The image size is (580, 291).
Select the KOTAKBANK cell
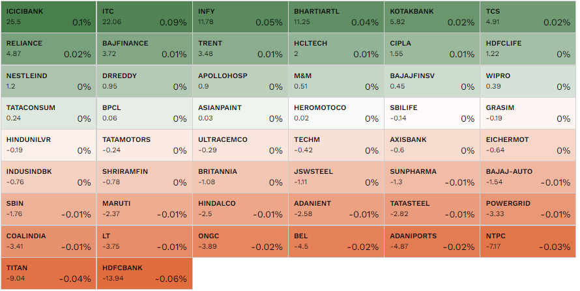pos(432,17)
